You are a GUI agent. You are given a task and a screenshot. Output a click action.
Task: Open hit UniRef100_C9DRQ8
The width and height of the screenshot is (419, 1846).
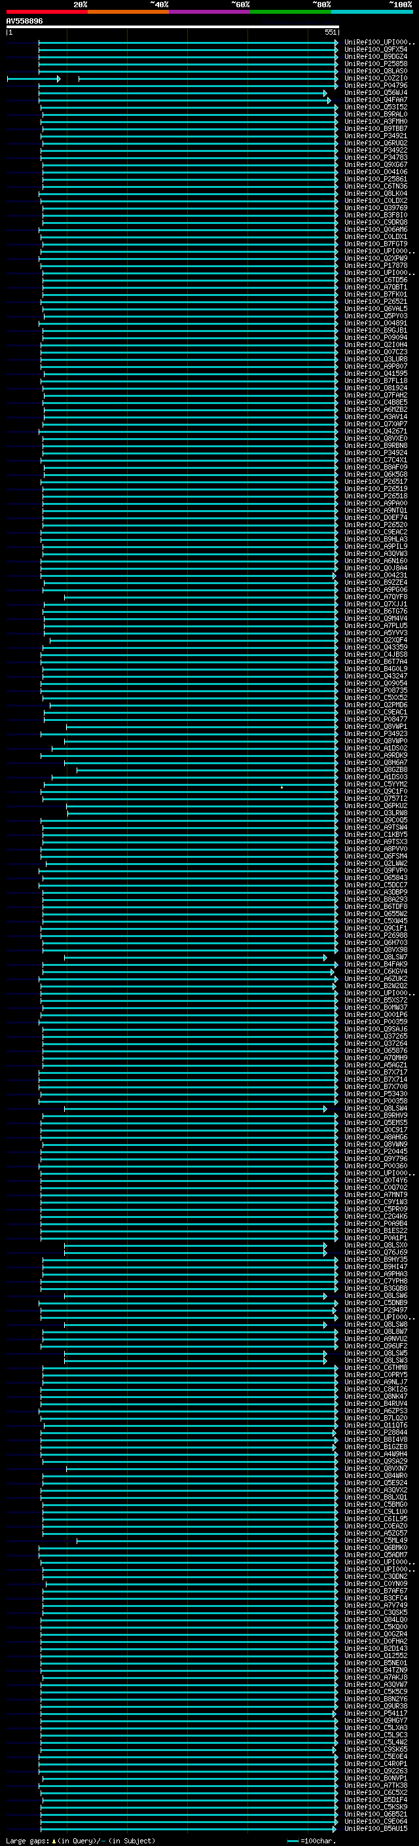(375, 222)
